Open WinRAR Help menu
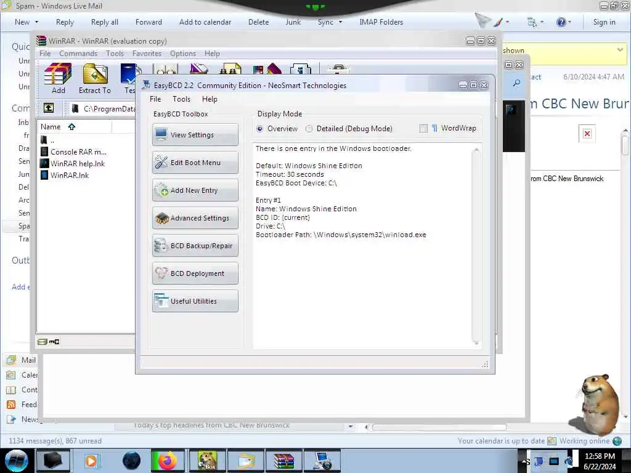The height and width of the screenshot is (473, 631). click(x=212, y=54)
